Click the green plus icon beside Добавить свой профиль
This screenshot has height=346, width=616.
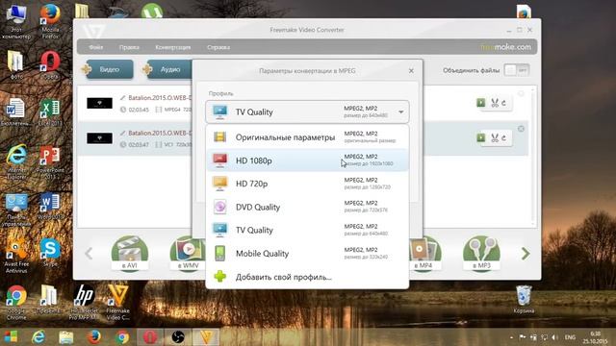click(220, 277)
